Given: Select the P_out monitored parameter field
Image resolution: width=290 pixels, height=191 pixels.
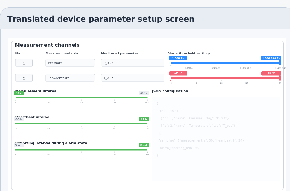Looking at the screenshot, I should (x=132, y=62).
